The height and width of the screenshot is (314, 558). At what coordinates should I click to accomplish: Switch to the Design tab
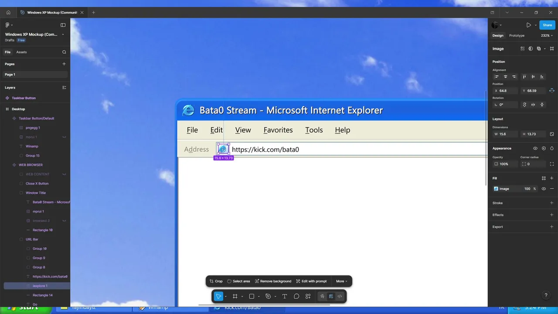pyautogui.click(x=498, y=36)
